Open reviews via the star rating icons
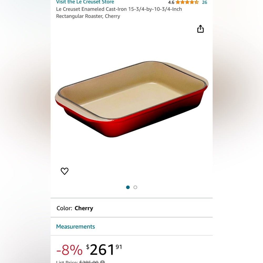 (187, 2)
